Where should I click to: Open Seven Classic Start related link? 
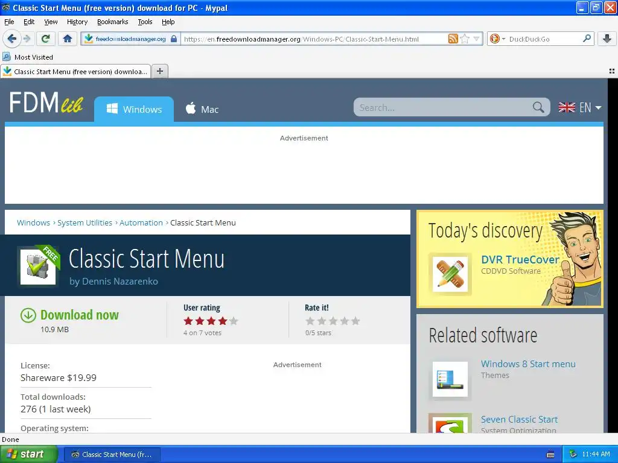[x=519, y=420]
